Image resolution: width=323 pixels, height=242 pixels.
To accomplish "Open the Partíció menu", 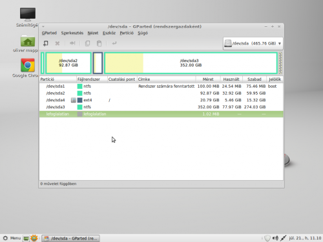I will (x=127, y=33).
